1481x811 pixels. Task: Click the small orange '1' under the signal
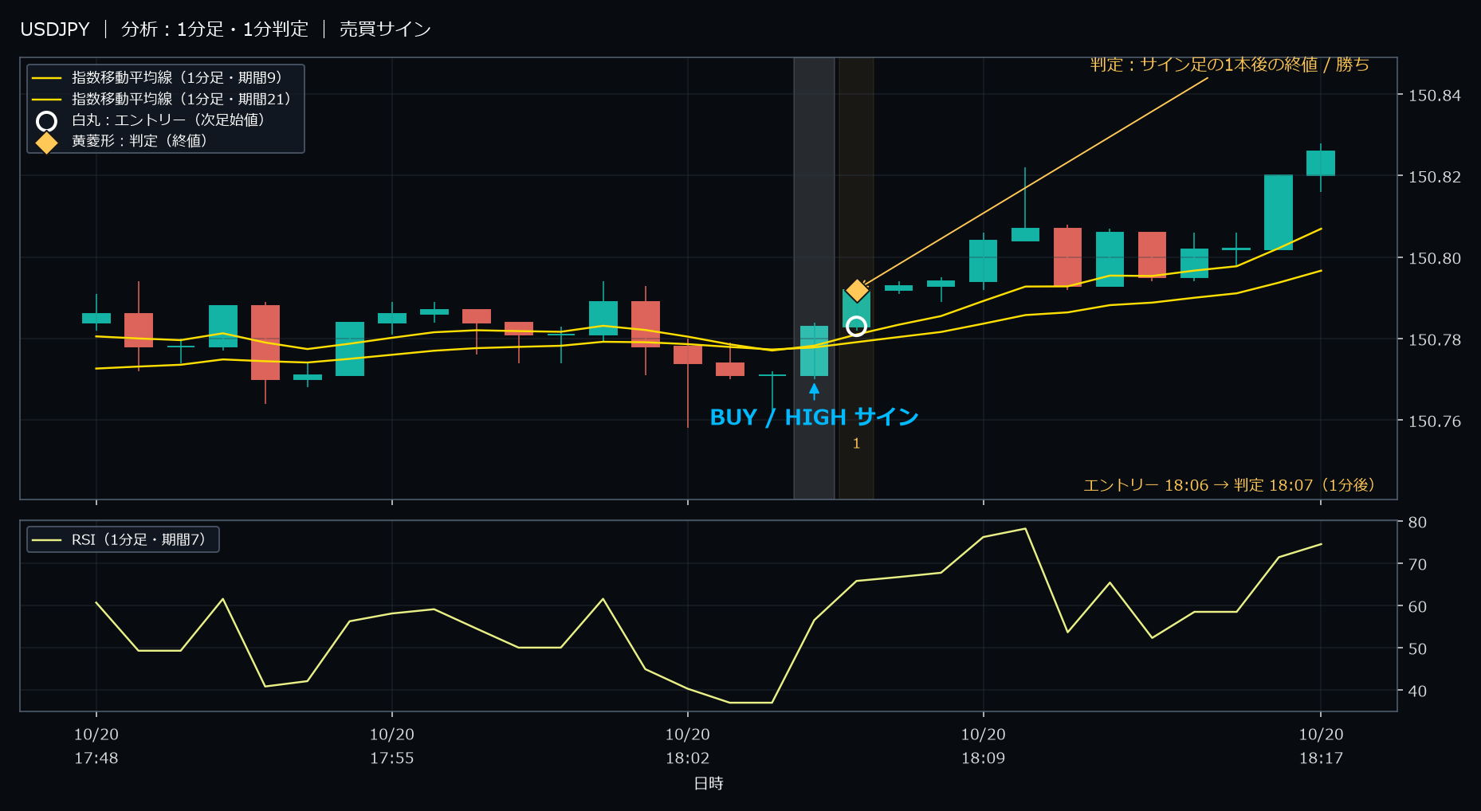[x=857, y=444]
